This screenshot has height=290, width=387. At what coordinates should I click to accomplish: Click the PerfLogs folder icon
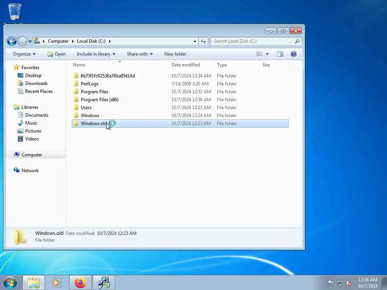[x=76, y=83]
